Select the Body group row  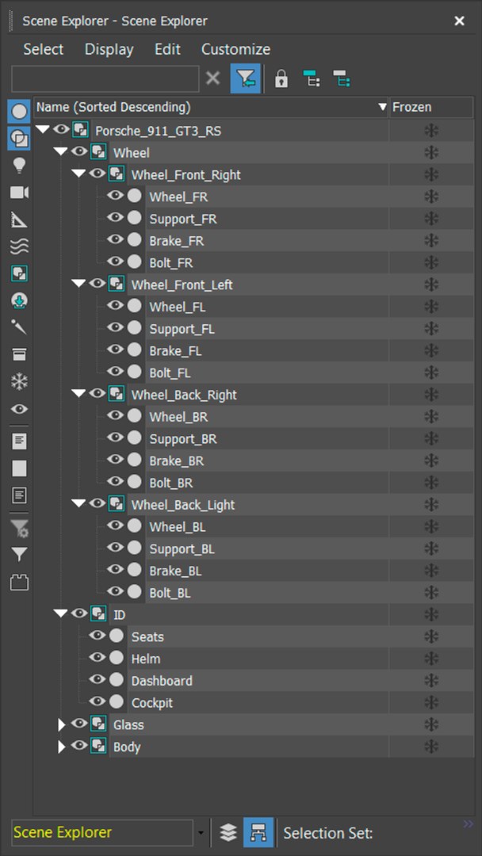point(292,747)
